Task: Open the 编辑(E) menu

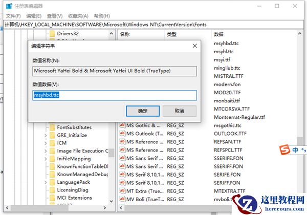Action: [34, 16]
